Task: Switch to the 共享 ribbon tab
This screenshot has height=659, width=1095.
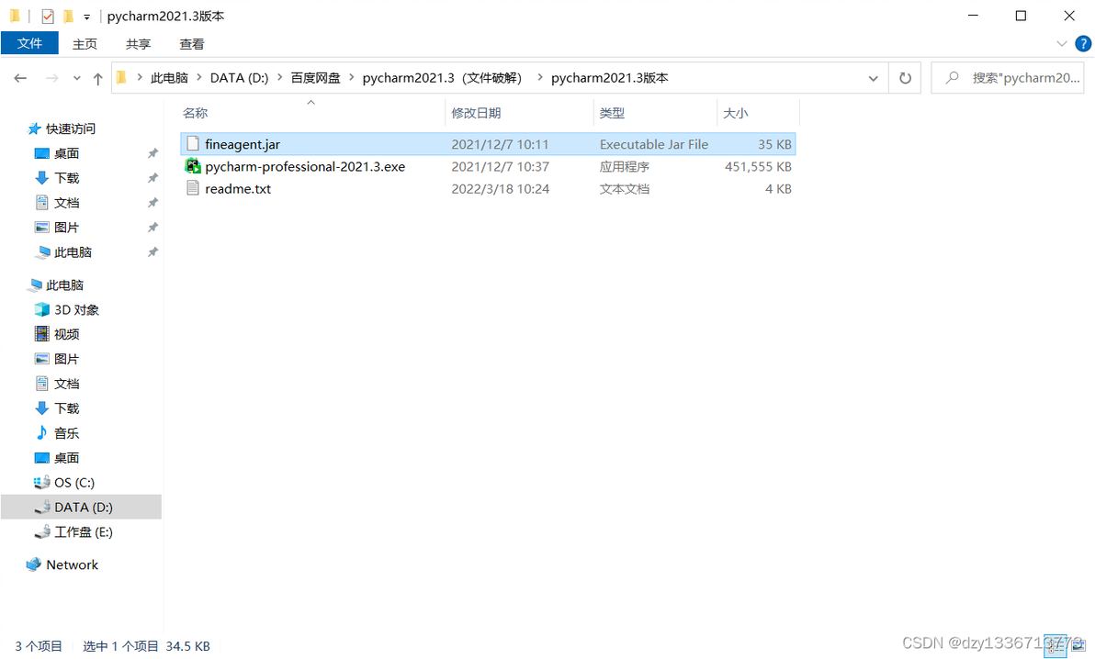Action: tap(139, 44)
